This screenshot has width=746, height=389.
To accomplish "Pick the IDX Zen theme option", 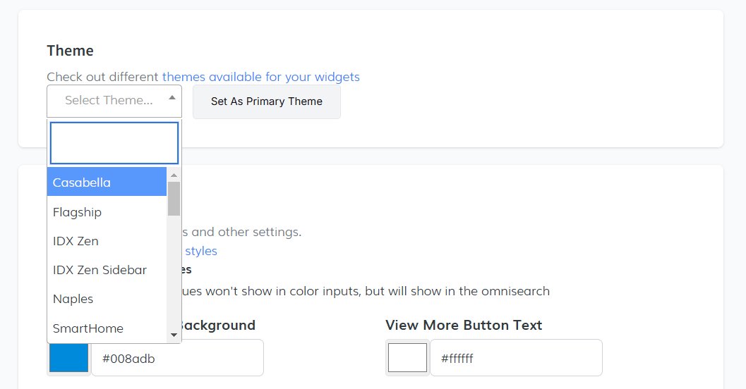I will click(x=107, y=241).
